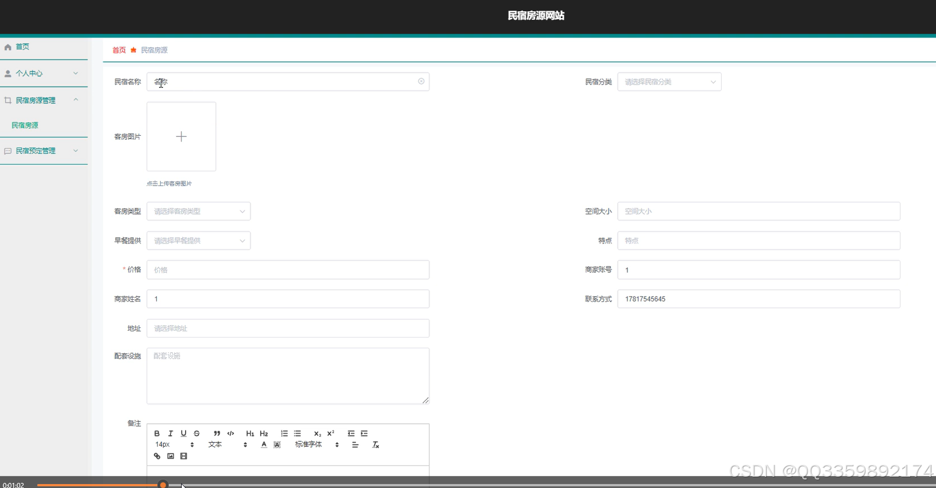Open the text color picker

click(263, 445)
